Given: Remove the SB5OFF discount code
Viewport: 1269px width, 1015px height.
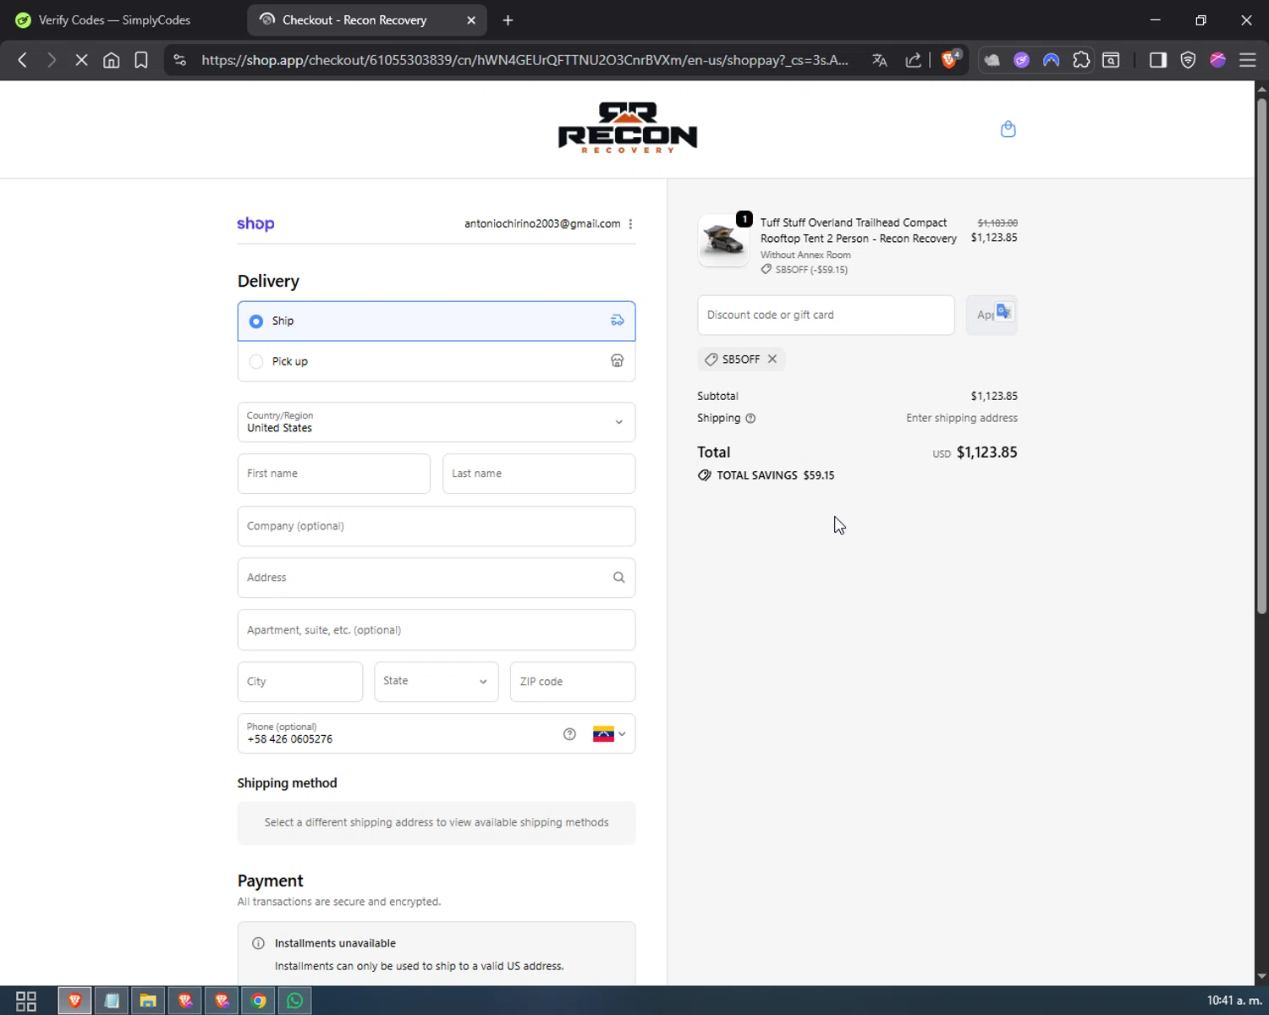Looking at the screenshot, I should [772, 359].
